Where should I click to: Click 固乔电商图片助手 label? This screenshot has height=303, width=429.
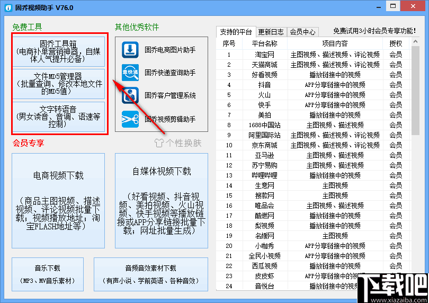tap(170, 50)
